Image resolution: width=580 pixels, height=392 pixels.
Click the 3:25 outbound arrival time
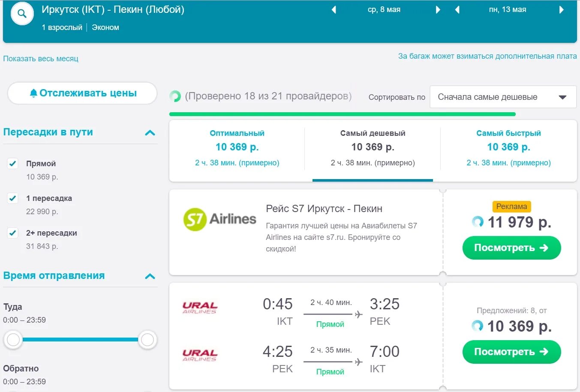click(385, 304)
